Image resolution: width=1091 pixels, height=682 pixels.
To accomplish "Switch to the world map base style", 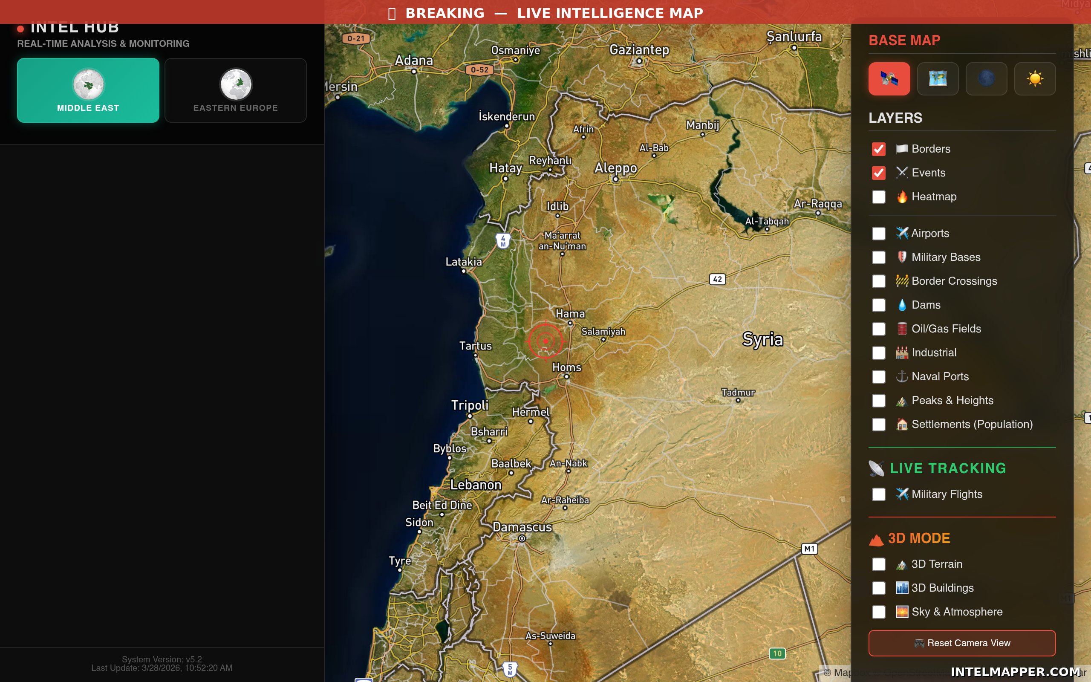I will coord(938,79).
